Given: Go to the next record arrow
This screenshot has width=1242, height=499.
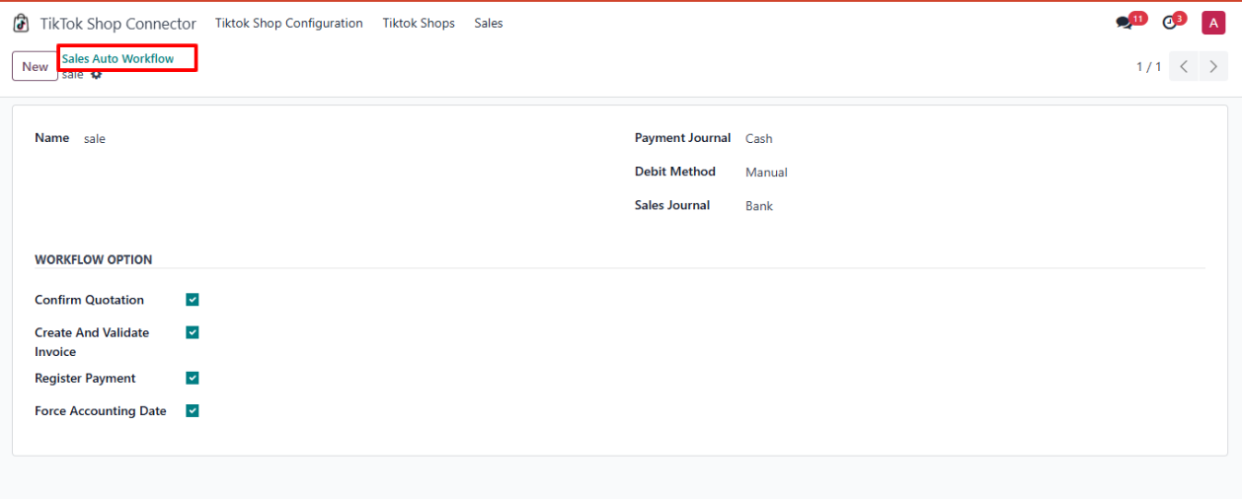Looking at the screenshot, I should tap(1213, 67).
